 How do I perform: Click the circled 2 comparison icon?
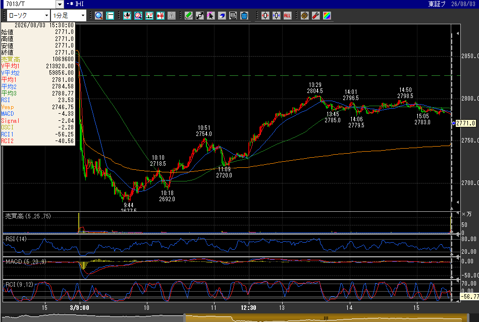[138, 16]
